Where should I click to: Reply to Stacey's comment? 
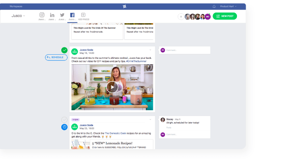(x=169, y=128)
